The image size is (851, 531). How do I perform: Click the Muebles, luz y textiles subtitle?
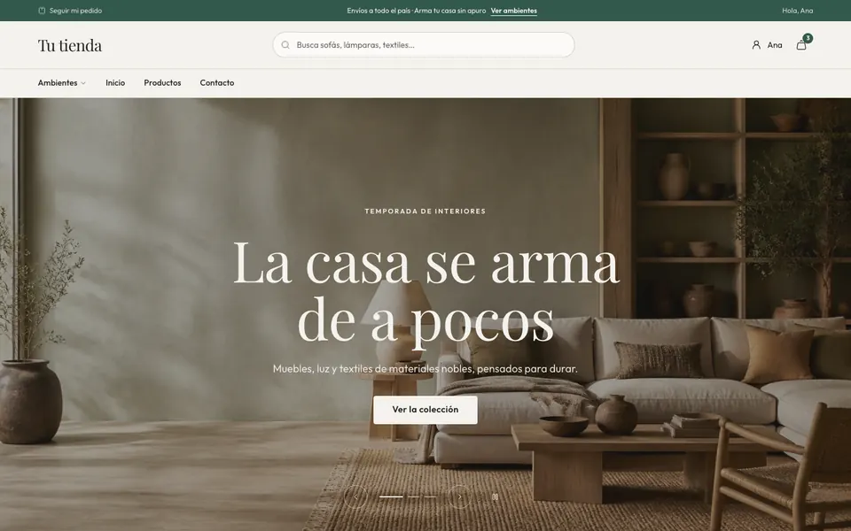tap(425, 369)
